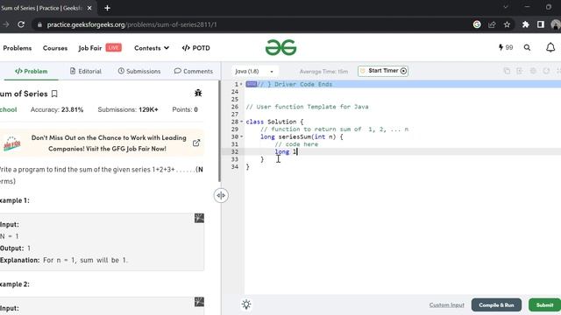Click the copy icon in Example 2 box
Screen dimensions: 561x315
click(x=199, y=302)
